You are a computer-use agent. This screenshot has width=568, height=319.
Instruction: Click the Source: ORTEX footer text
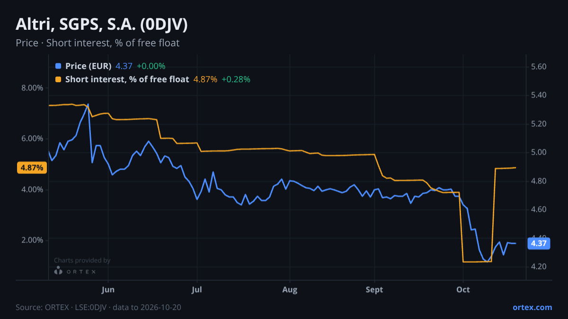click(x=98, y=307)
